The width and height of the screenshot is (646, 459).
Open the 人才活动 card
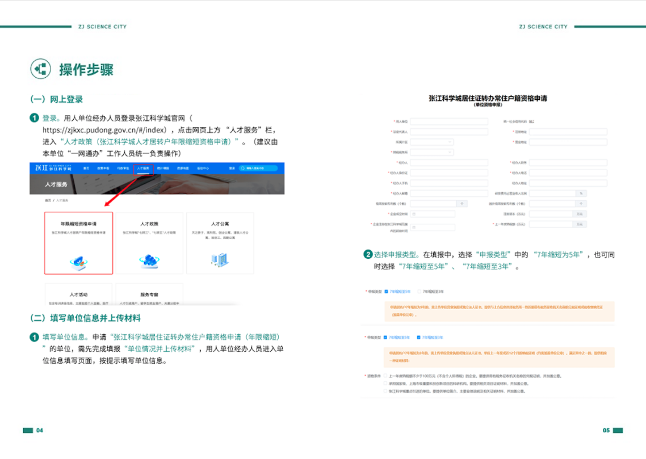click(78, 295)
